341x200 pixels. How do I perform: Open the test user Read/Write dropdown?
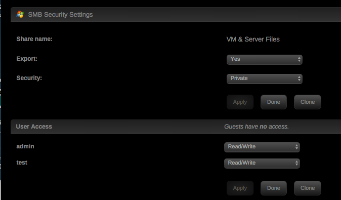262,163
